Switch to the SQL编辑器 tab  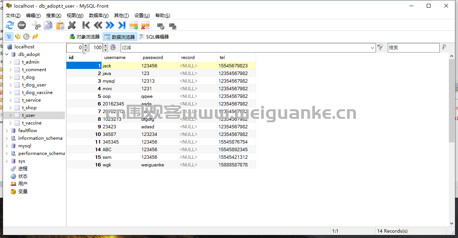click(153, 37)
